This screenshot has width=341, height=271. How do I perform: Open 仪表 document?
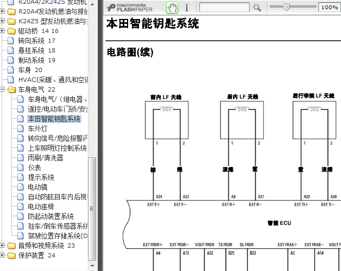pos(34,167)
